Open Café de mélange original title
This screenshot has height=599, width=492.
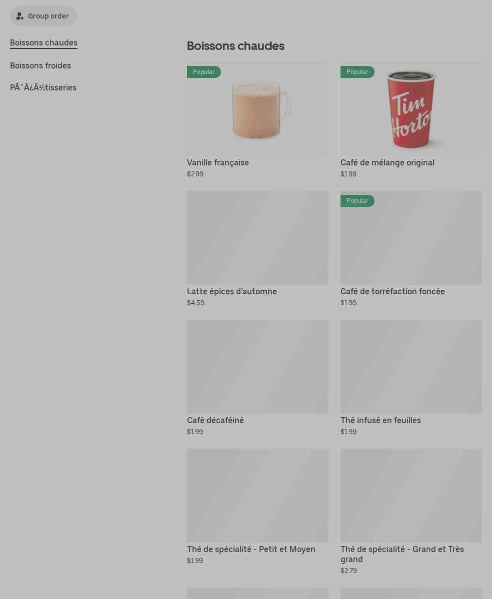[387, 163]
